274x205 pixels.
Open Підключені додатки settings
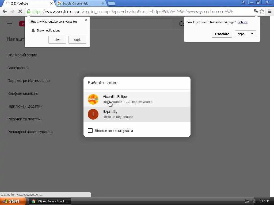pyautogui.click(x=25, y=106)
